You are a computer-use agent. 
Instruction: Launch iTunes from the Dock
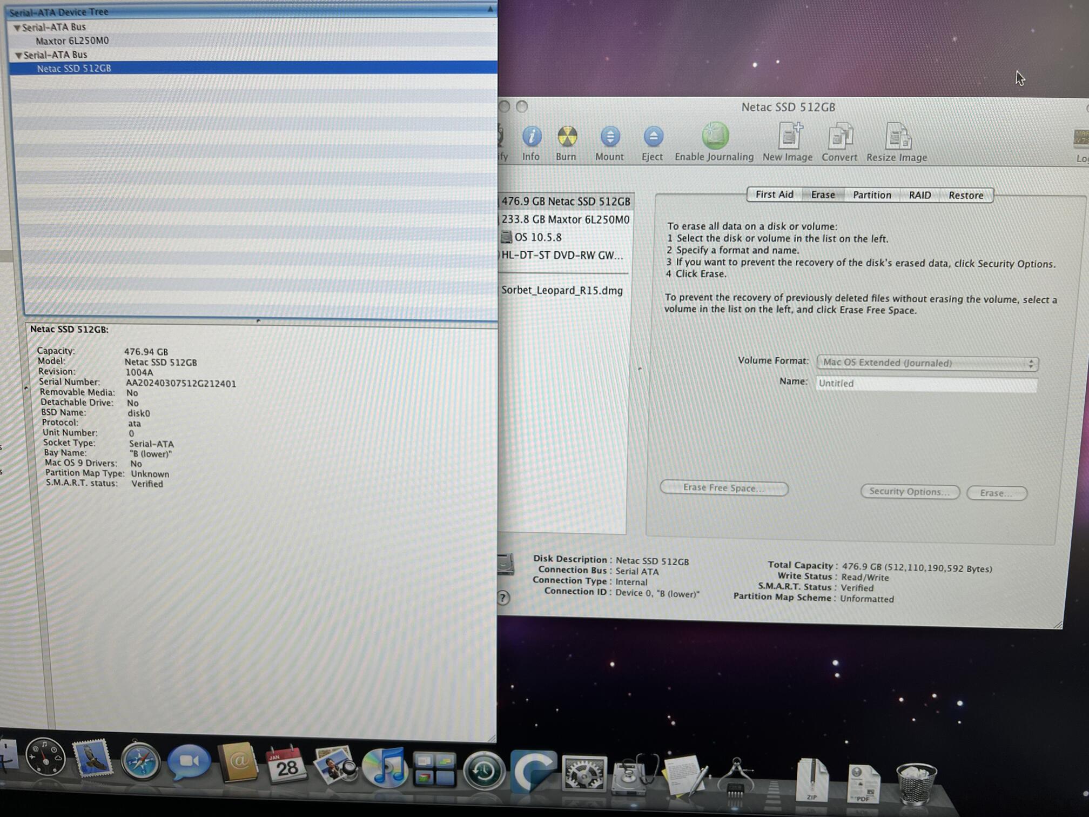[x=384, y=767]
